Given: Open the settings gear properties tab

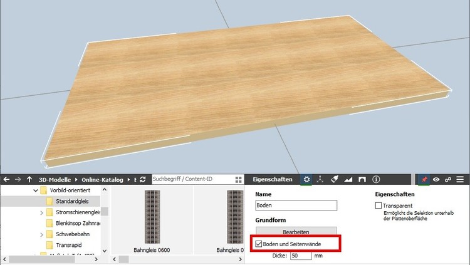Looking at the screenshot, I should (x=306, y=179).
